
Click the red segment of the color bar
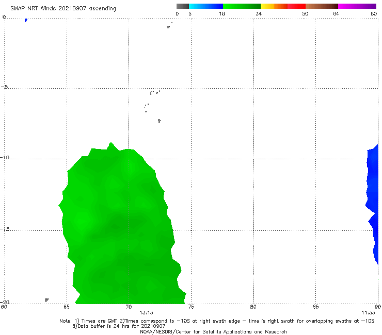(x=296, y=6)
